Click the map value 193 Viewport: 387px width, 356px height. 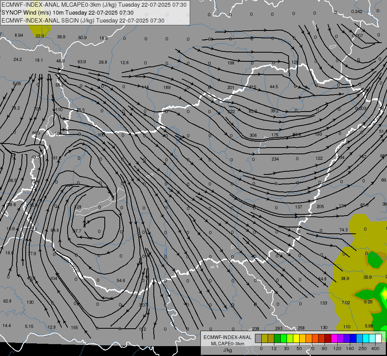tap(318, 134)
